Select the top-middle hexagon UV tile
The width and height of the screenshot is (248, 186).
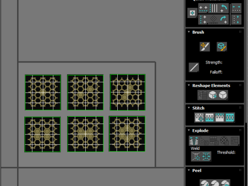click(x=85, y=92)
